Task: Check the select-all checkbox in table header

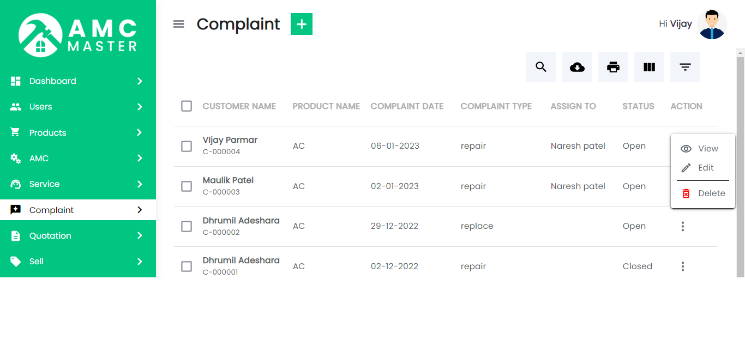Action: (x=186, y=106)
